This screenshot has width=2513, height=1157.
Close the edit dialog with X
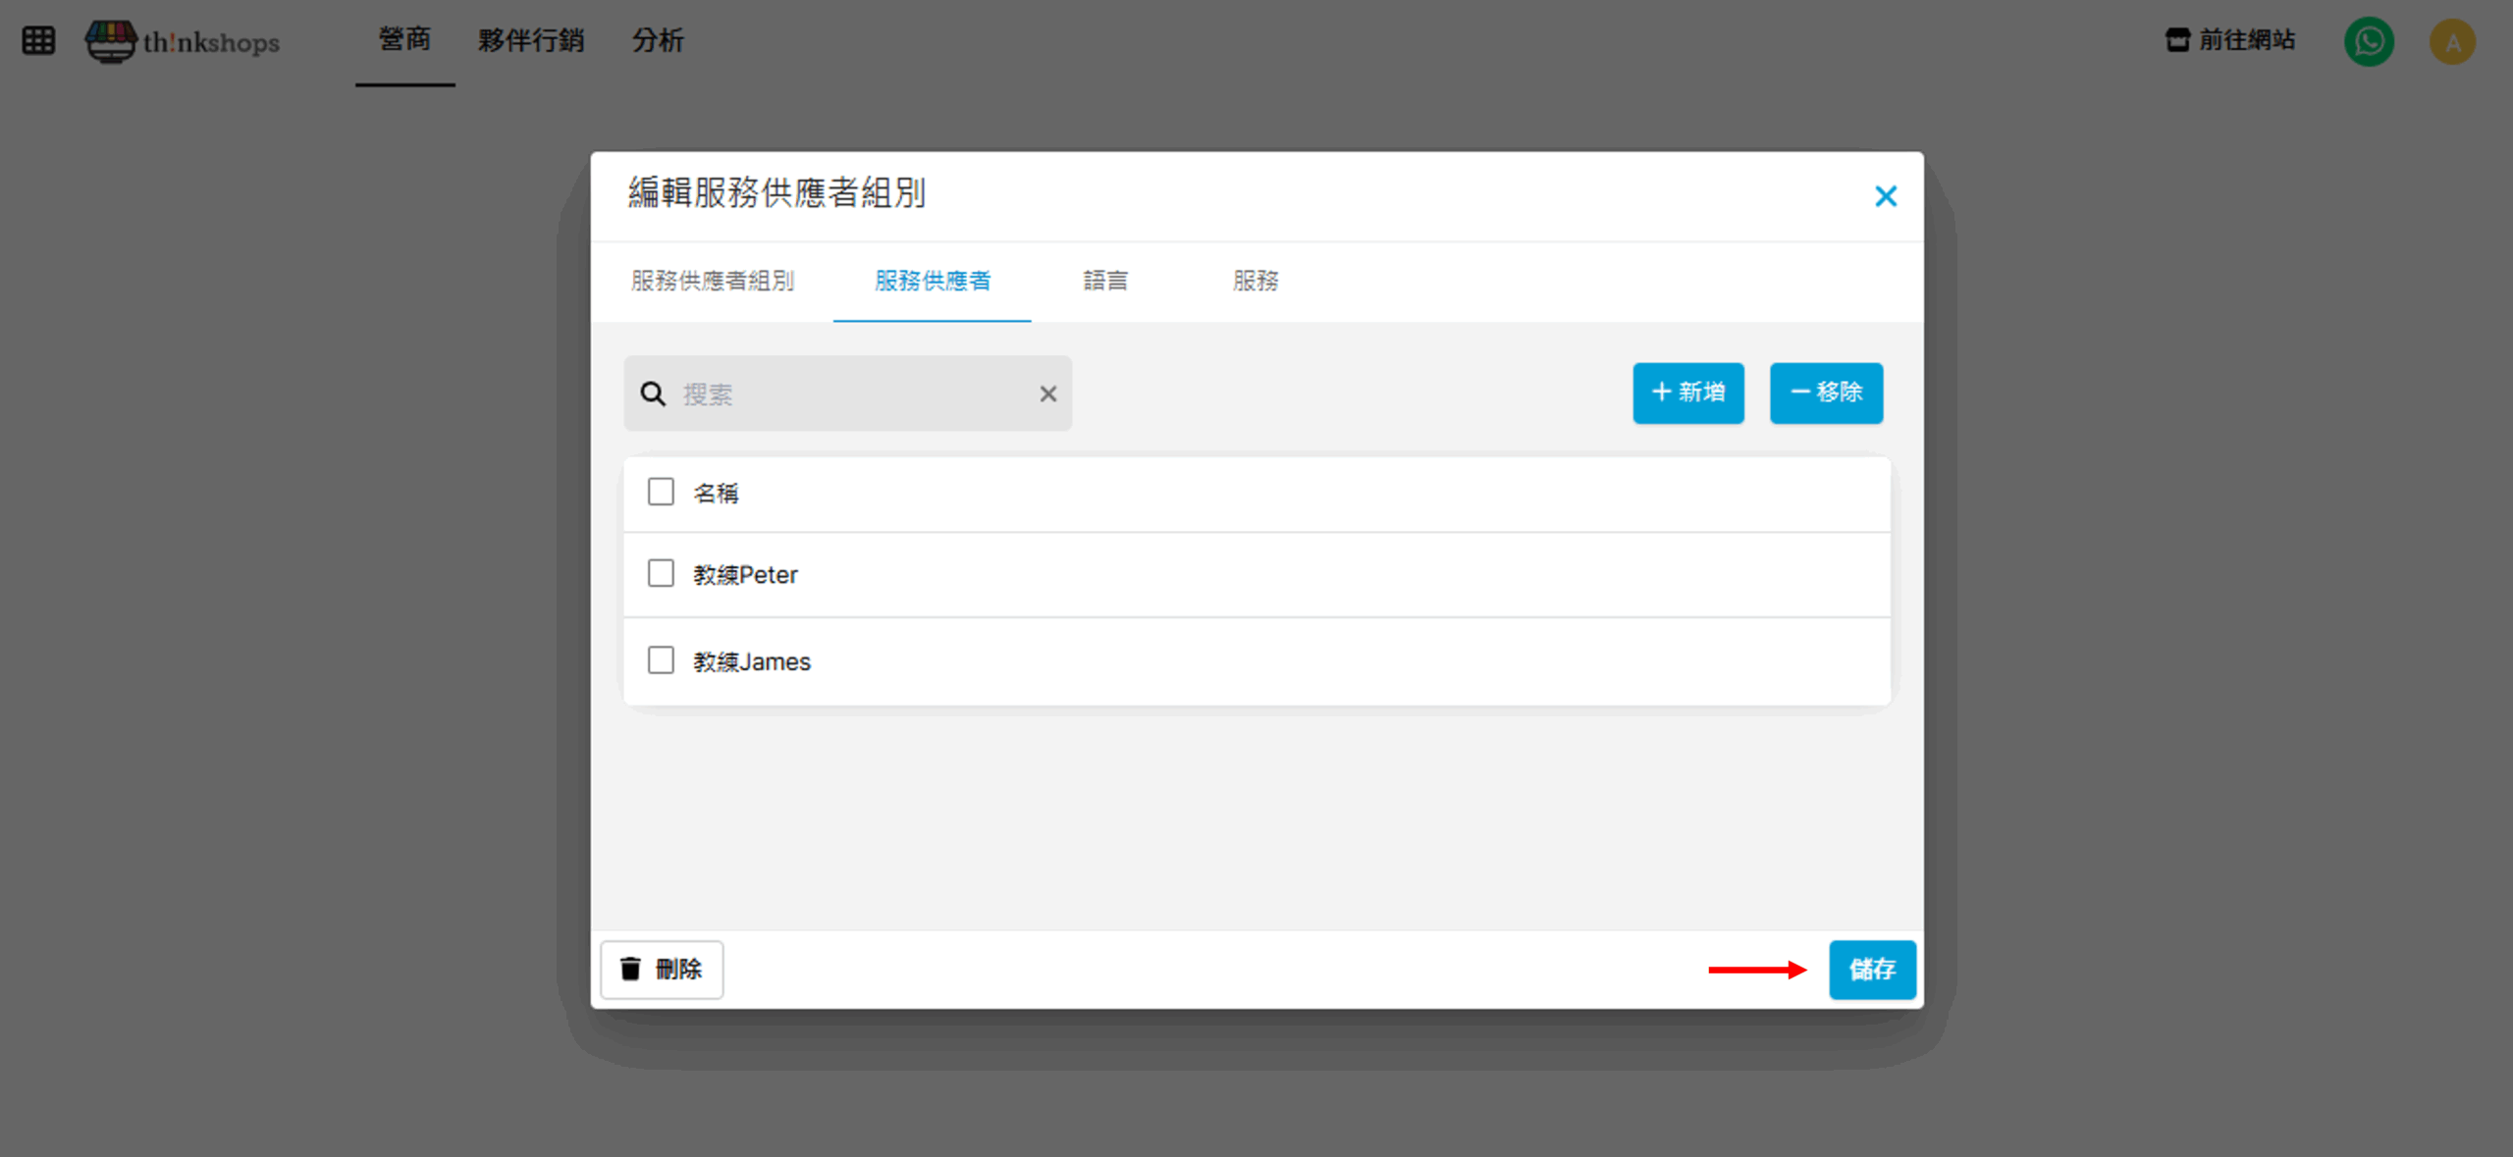click(1885, 196)
